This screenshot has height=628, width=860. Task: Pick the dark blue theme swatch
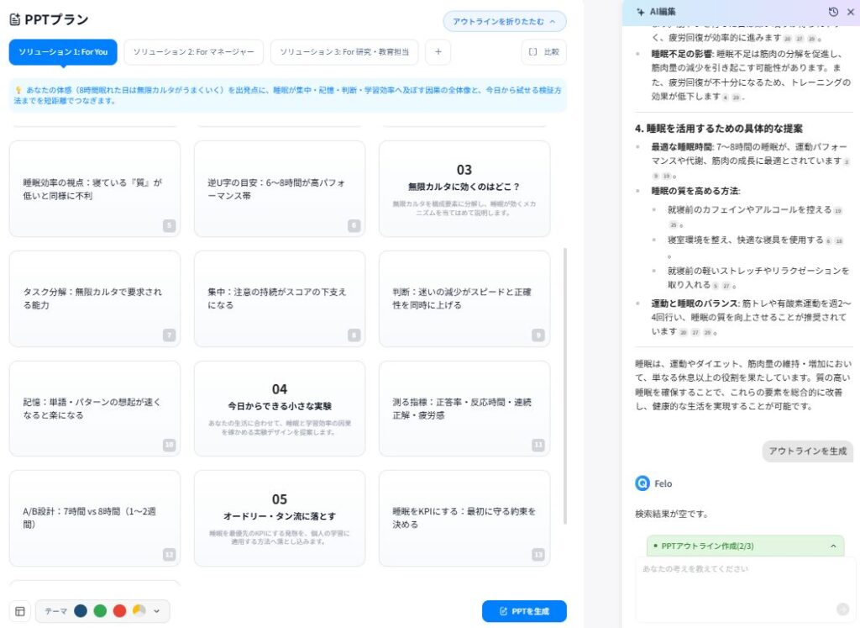[81, 611]
